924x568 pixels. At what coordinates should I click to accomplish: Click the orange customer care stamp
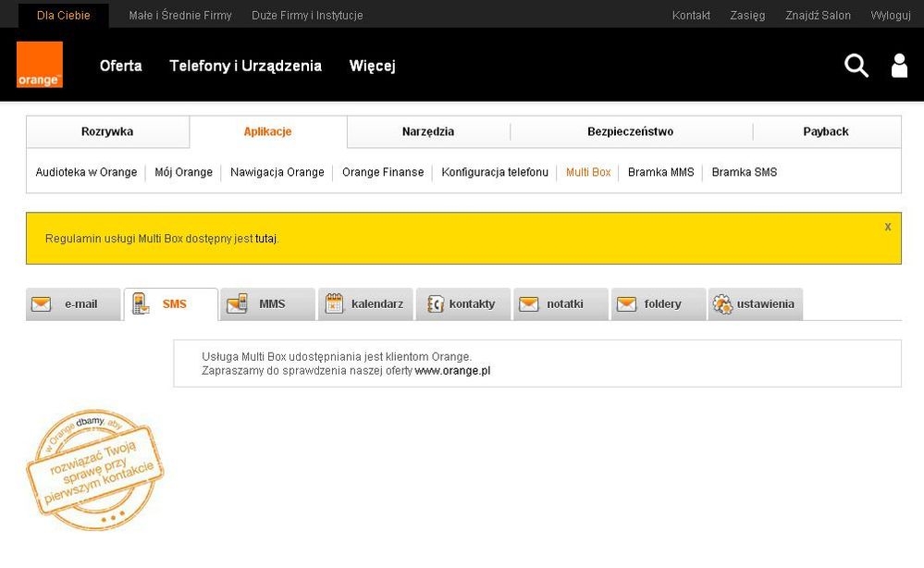(x=94, y=470)
